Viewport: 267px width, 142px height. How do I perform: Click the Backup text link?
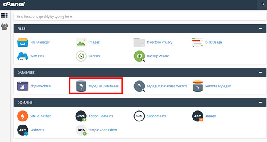[94, 56]
